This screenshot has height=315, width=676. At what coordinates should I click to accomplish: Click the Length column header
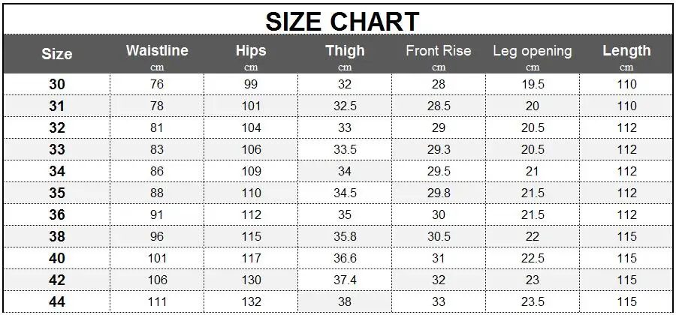626,51
